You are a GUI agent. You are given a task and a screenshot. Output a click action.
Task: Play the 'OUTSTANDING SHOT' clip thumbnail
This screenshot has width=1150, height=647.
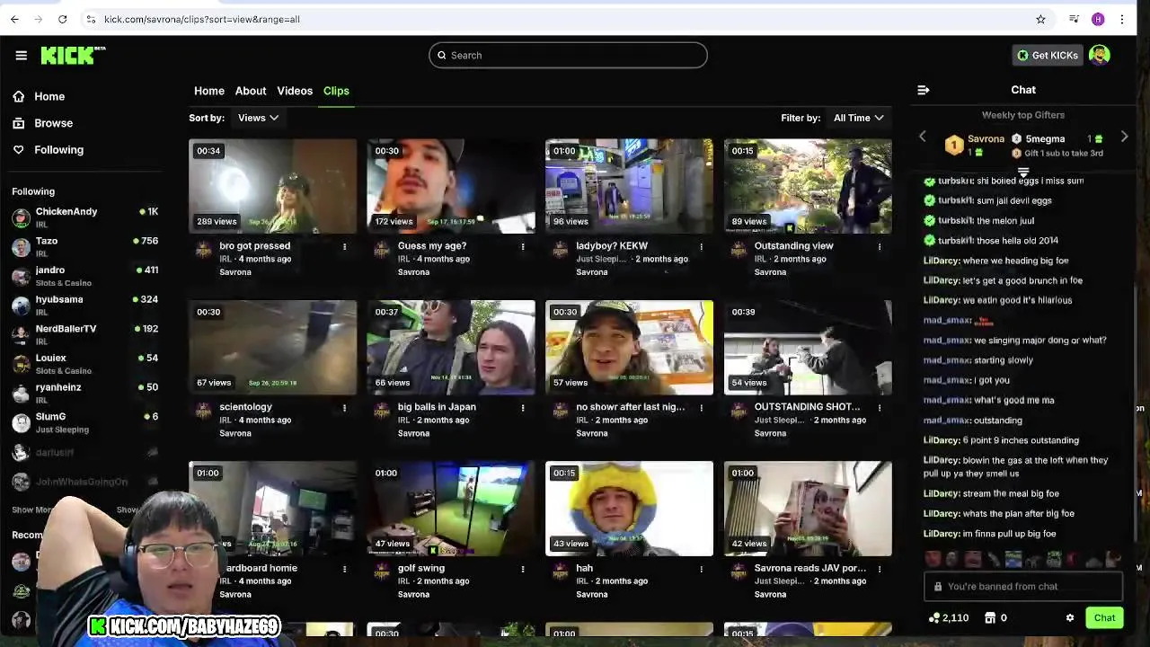(x=808, y=348)
